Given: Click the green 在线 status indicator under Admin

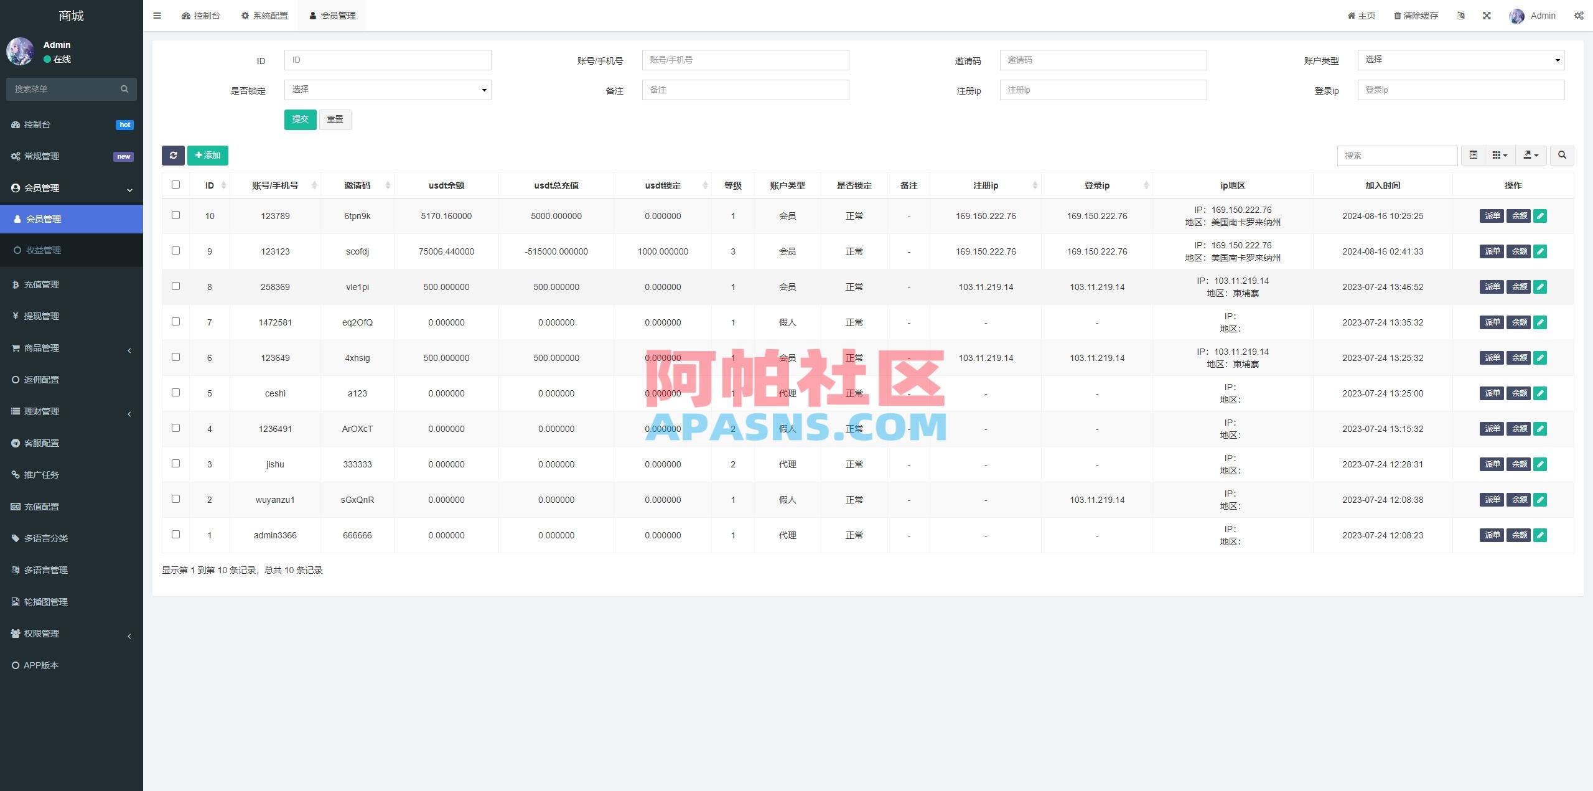Looking at the screenshot, I should (46, 59).
